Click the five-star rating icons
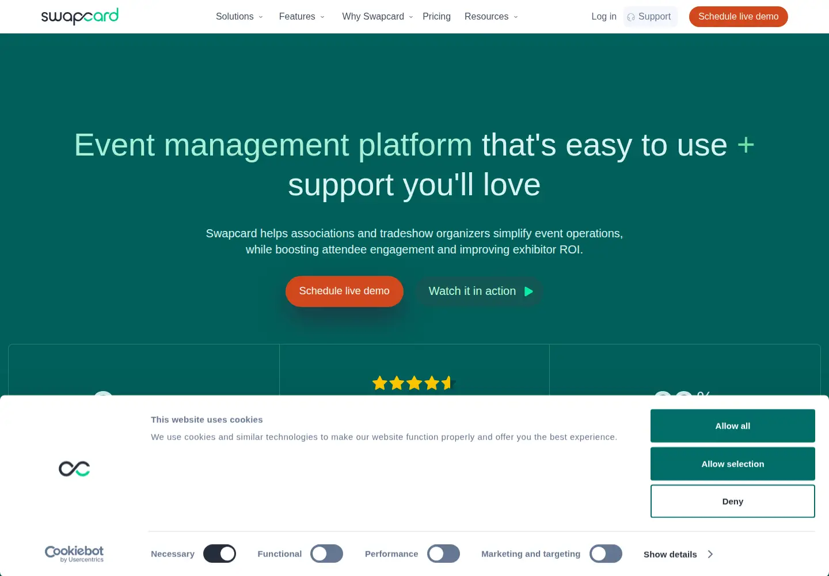The width and height of the screenshot is (829, 576). click(x=413, y=383)
